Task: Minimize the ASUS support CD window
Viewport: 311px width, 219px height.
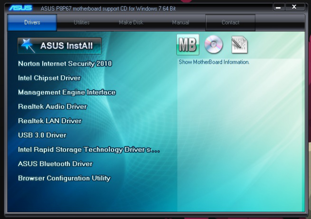Action: coord(279,7)
